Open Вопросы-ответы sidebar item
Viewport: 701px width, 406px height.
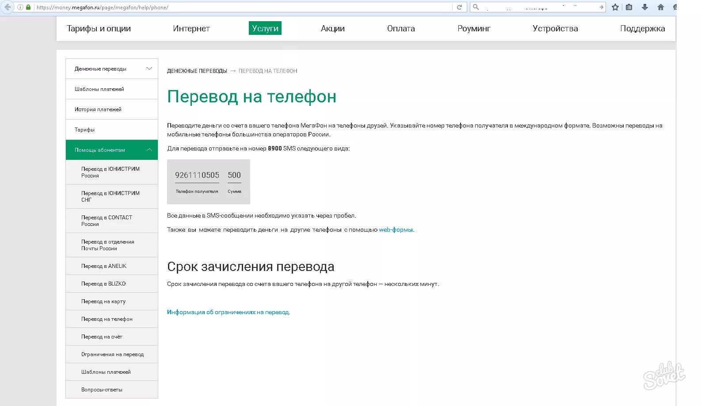(112, 390)
